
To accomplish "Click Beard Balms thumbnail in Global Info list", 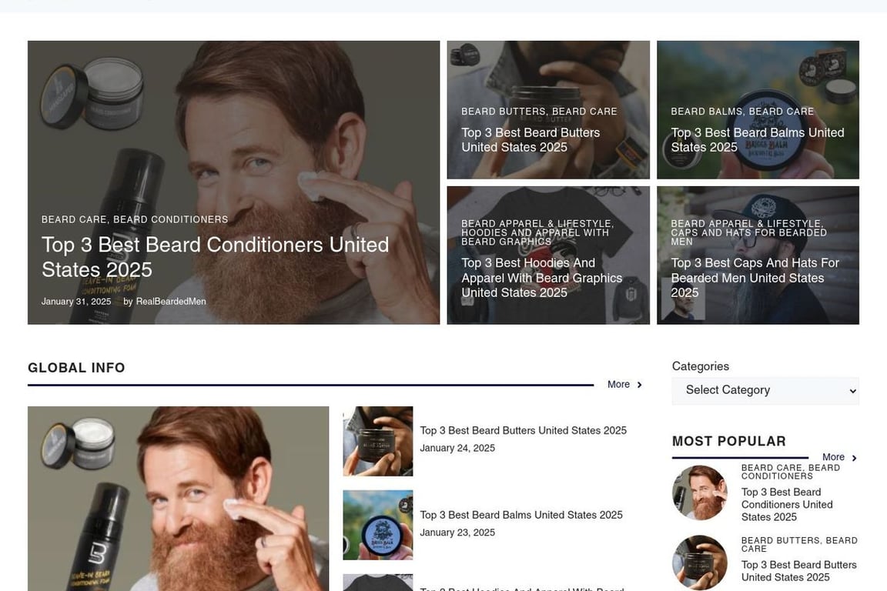I will click(378, 525).
